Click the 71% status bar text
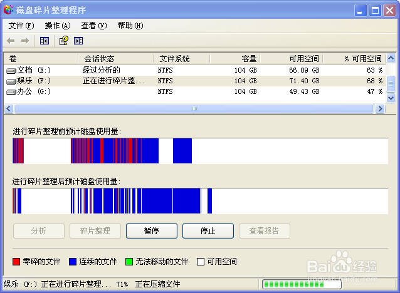The height and width of the screenshot is (293, 400). pos(122,284)
